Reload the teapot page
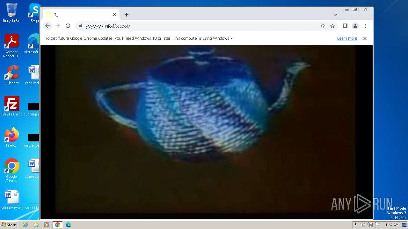This screenshot has width=408, height=229. (x=68, y=26)
